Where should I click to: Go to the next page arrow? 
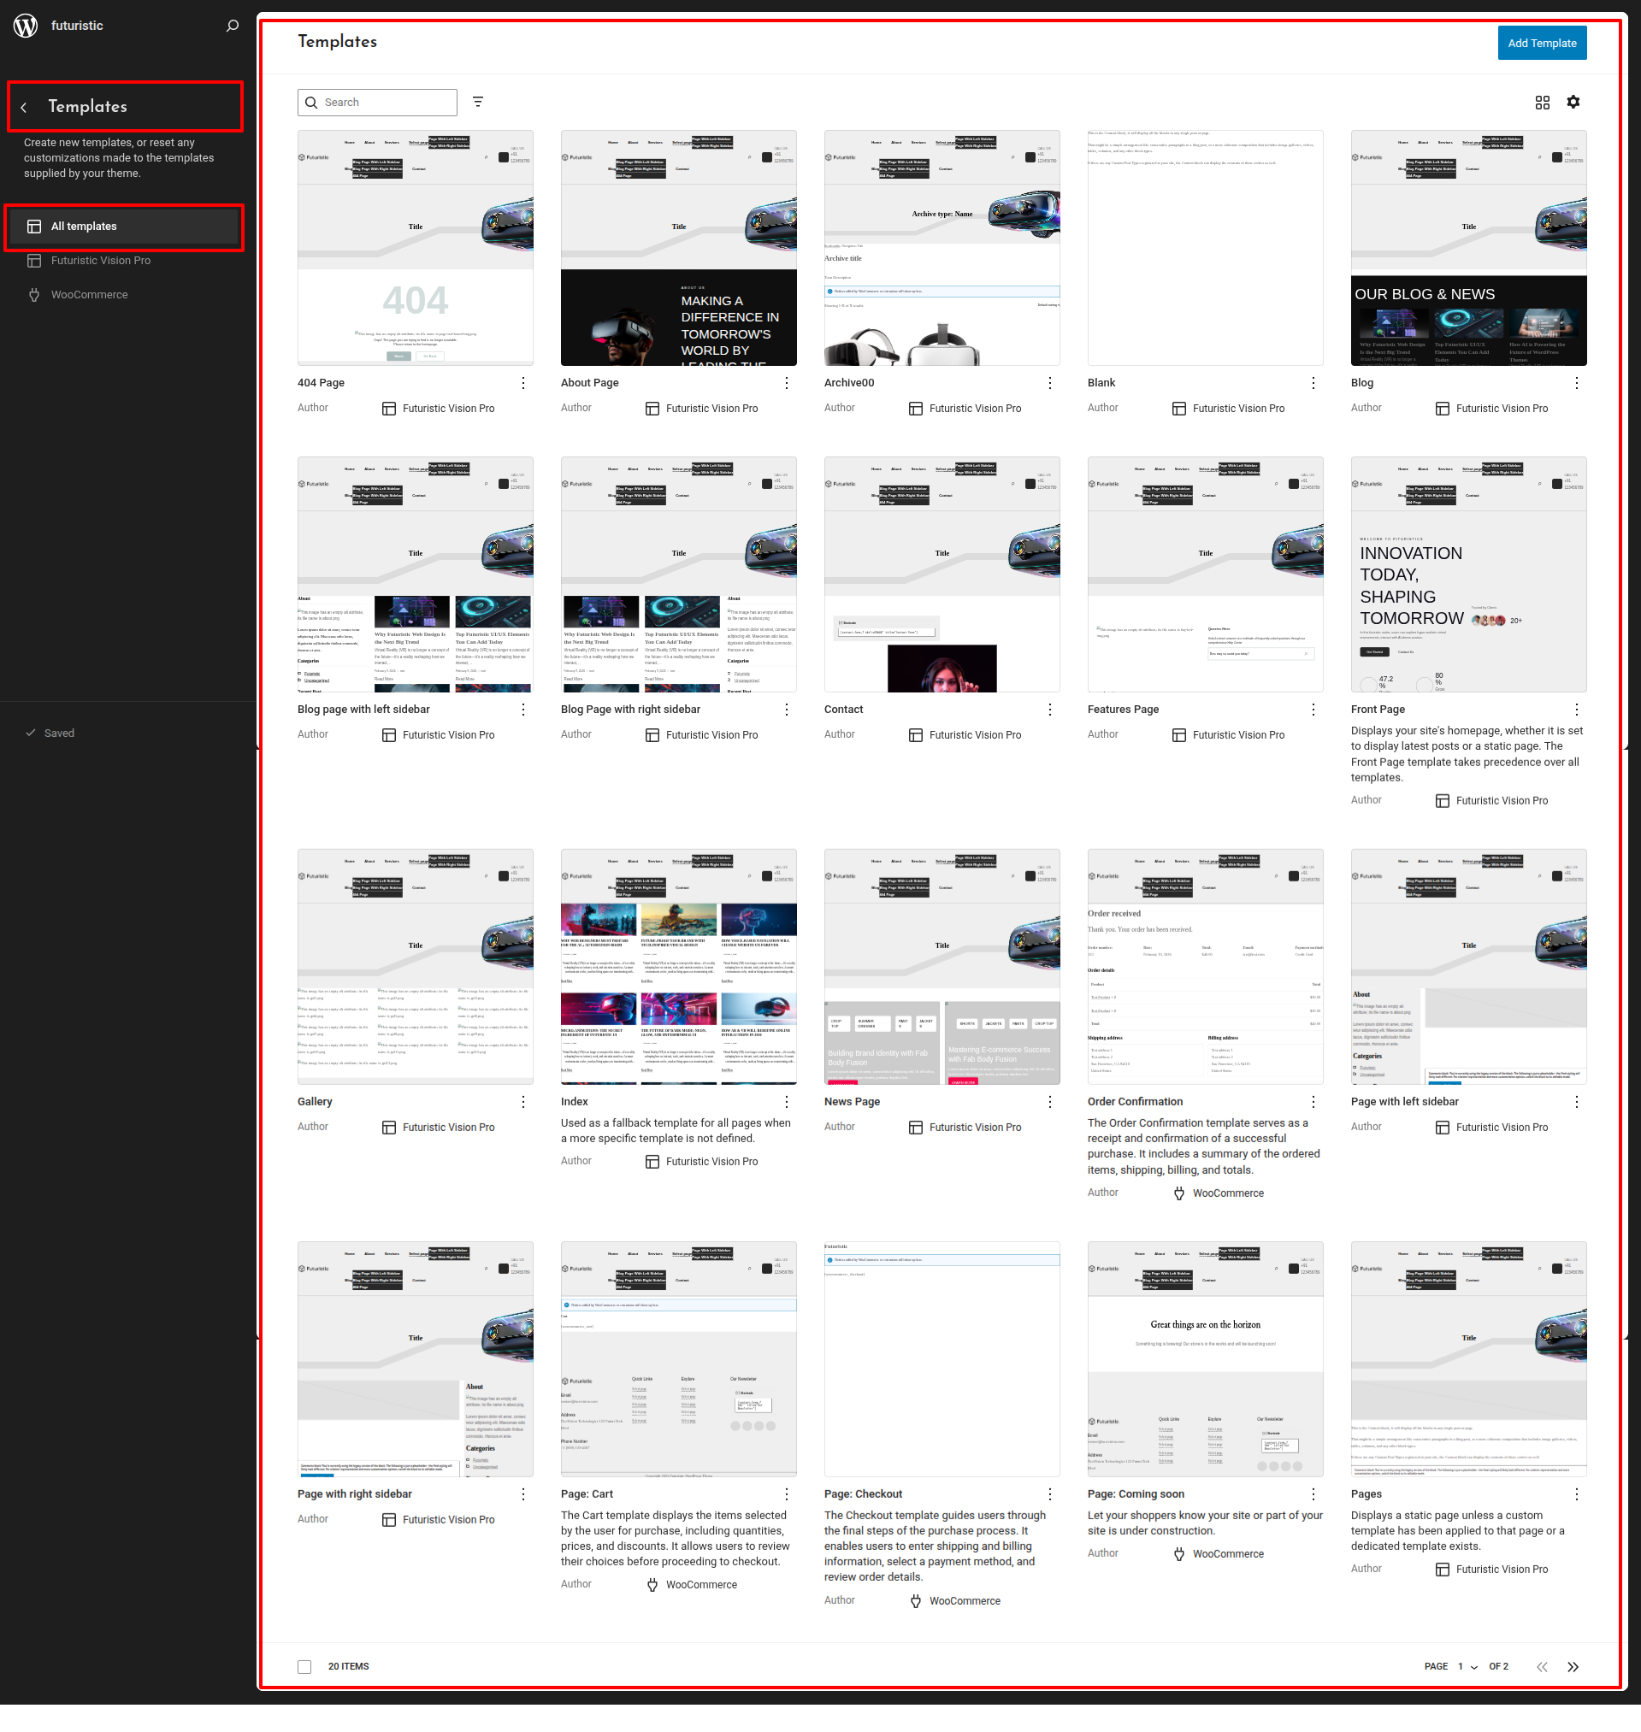coord(1573,1666)
